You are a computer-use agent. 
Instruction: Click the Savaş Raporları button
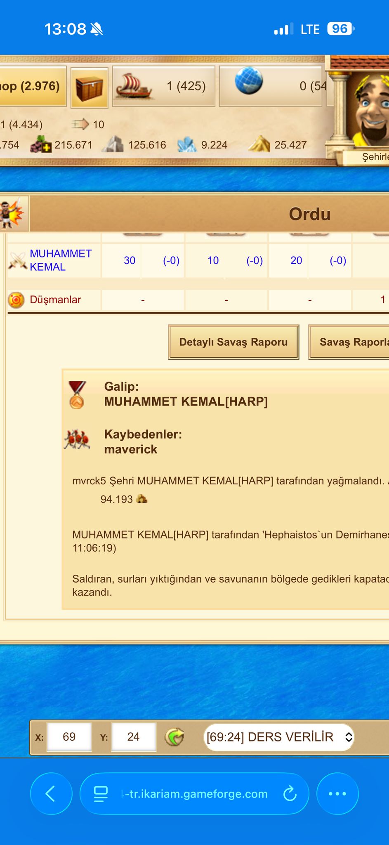click(x=349, y=342)
